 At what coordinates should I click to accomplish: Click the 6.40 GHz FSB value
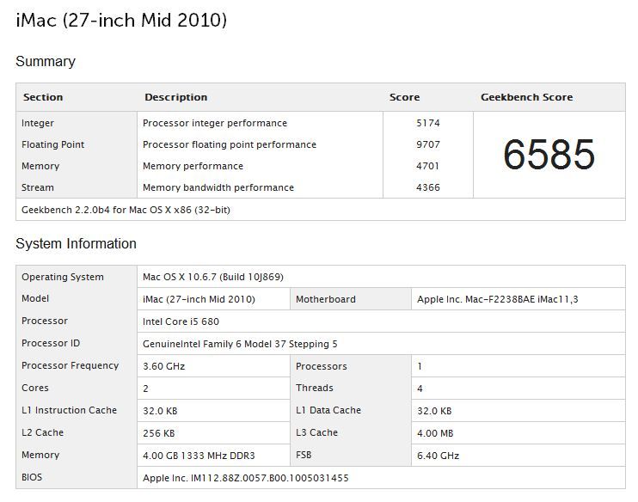[436, 456]
